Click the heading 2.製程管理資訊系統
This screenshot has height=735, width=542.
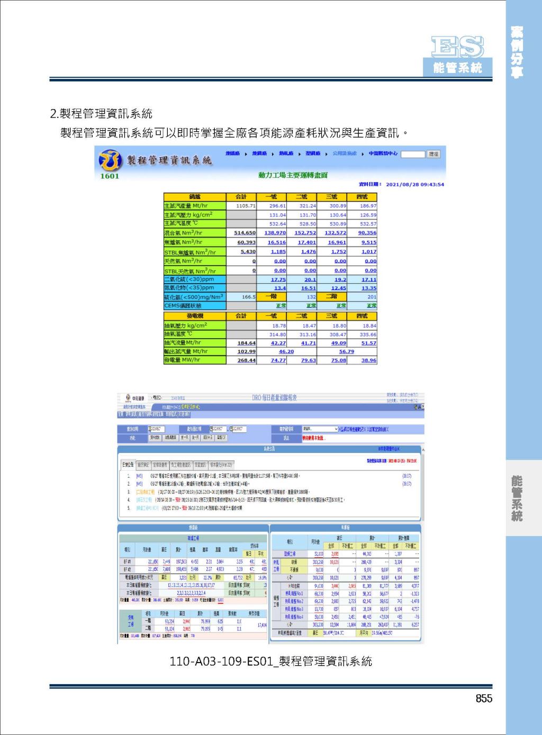(101, 113)
